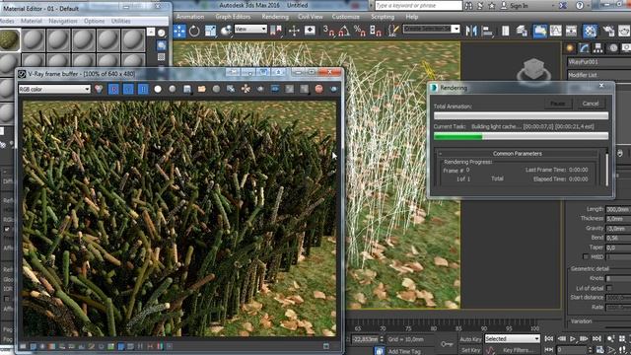Load an image via folder icon
This screenshot has height=355, width=631.
pos(201,89)
